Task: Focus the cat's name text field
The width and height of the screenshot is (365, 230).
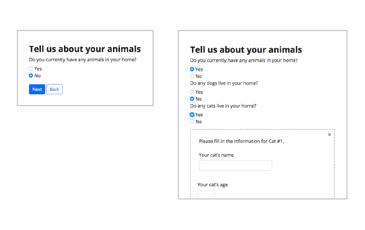Action: [235, 166]
